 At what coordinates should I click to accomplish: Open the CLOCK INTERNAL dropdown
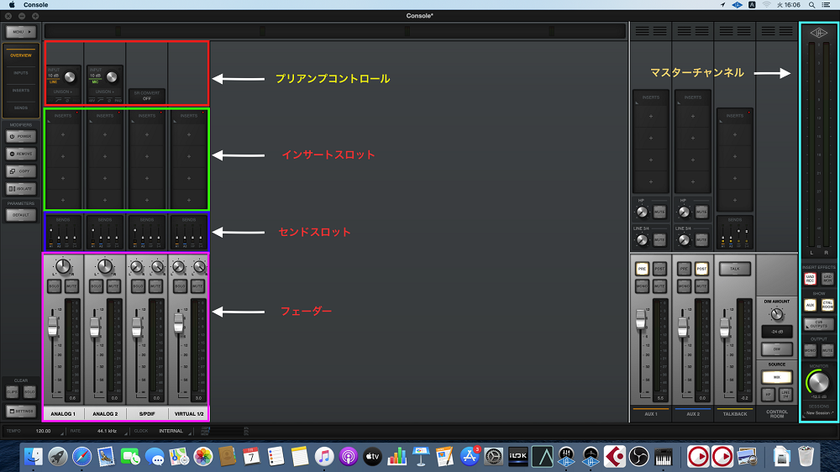pos(171,431)
